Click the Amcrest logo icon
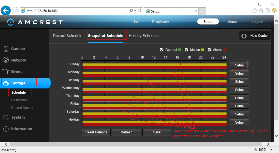 coord(10,22)
